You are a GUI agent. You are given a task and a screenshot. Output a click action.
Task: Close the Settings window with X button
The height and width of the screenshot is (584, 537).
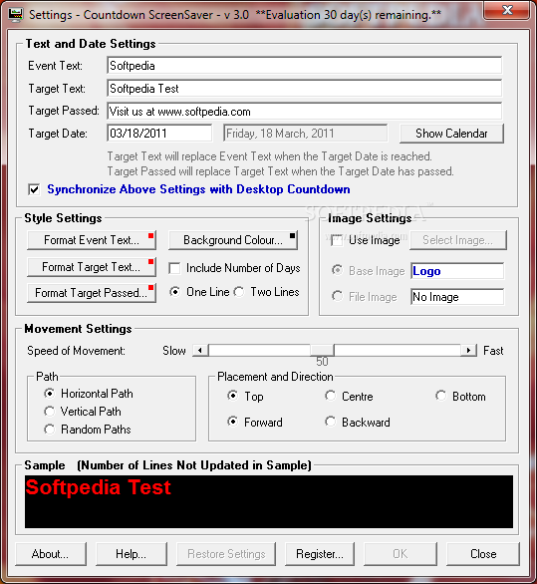[506, 10]
